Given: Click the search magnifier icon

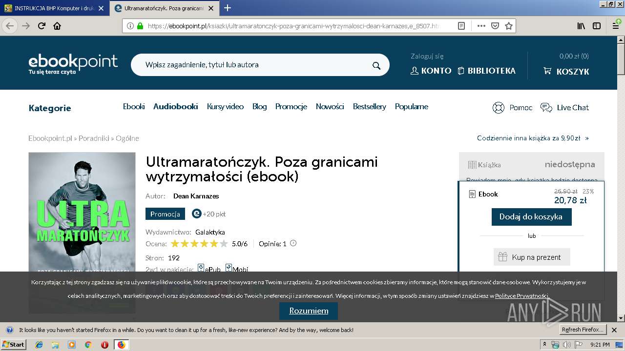Looking at the screenshot, I should (376, 65).
